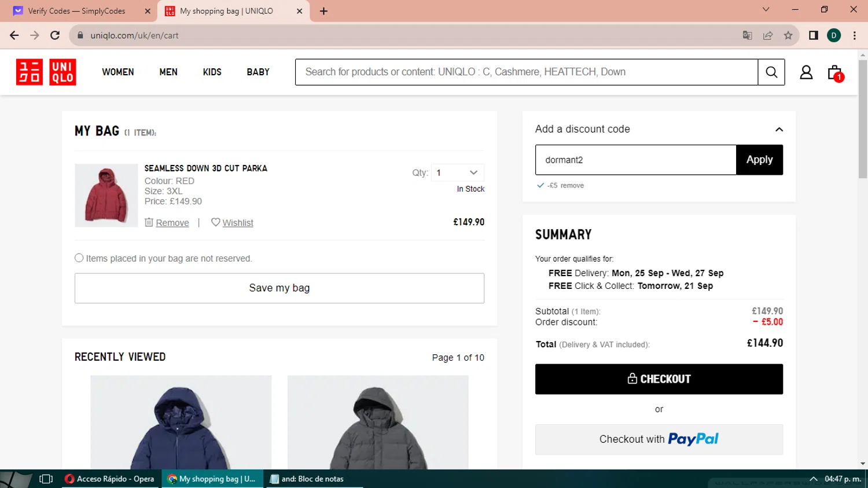Open Windows task view icon
The height and width of the screenshot is (488, 868).
click(46, 479)
